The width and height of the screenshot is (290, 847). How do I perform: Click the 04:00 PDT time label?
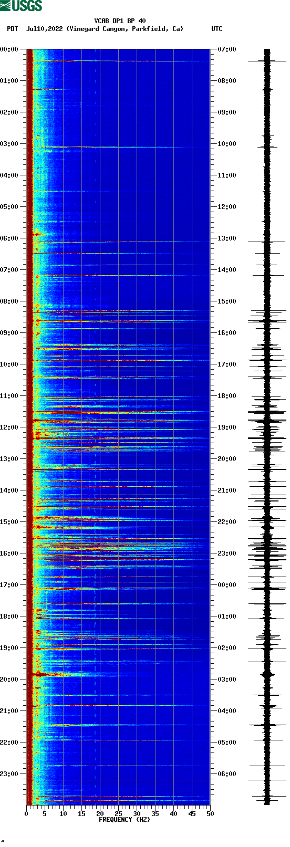[9, 175]
